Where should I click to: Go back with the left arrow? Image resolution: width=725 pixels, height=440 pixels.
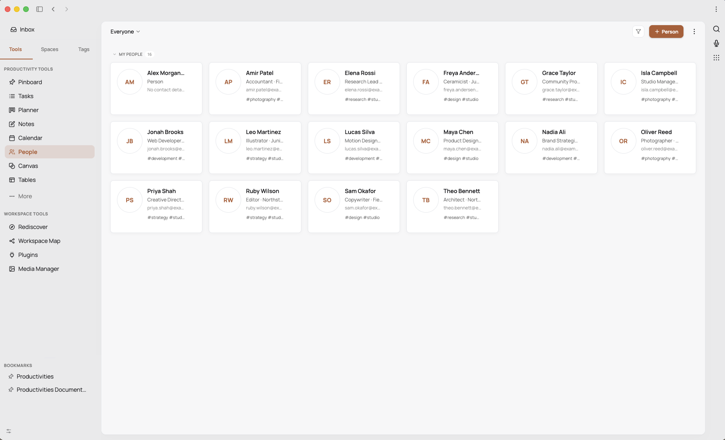click(x=53, y=9)
